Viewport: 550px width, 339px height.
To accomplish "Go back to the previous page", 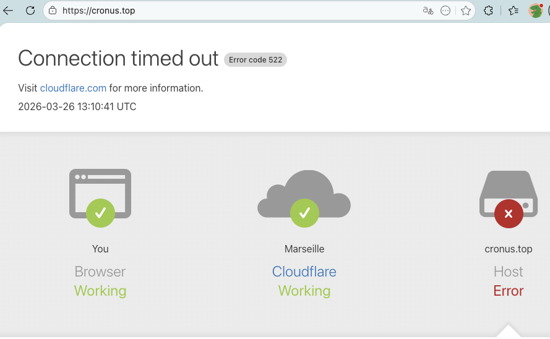I will point(9,11).
